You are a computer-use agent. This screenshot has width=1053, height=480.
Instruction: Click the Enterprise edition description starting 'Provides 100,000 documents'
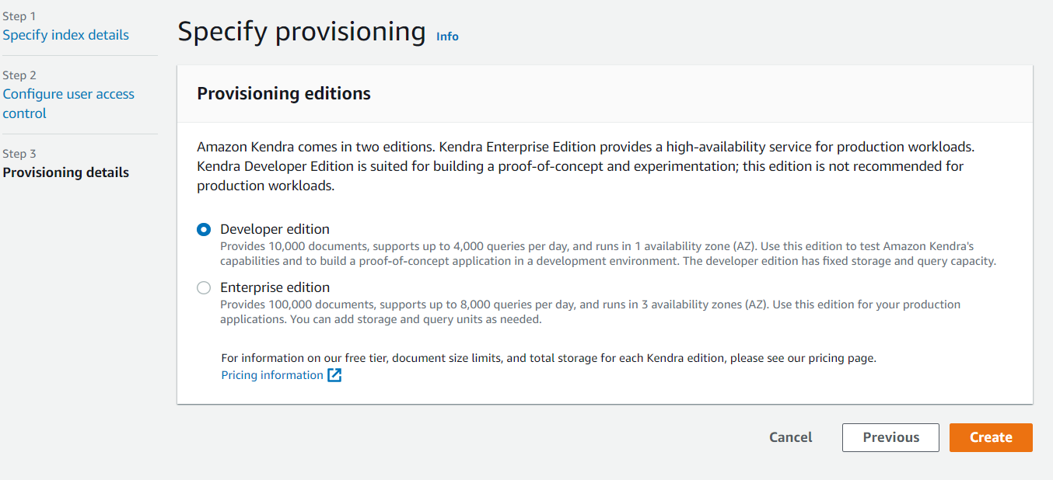(590, 311)
